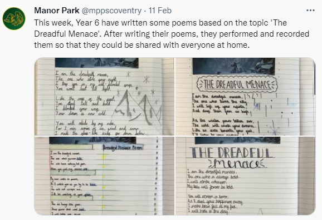
Task: Open the photo with green highlighted poem lines
Action: [x=104, y=176]
